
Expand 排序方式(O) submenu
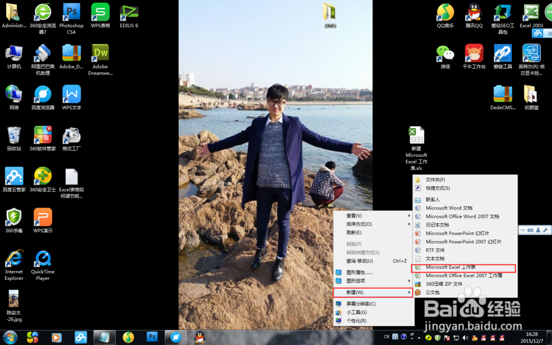click(x=373, y=224)
